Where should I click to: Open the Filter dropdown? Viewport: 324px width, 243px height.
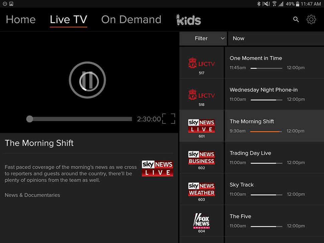click(x=203, y=38)
